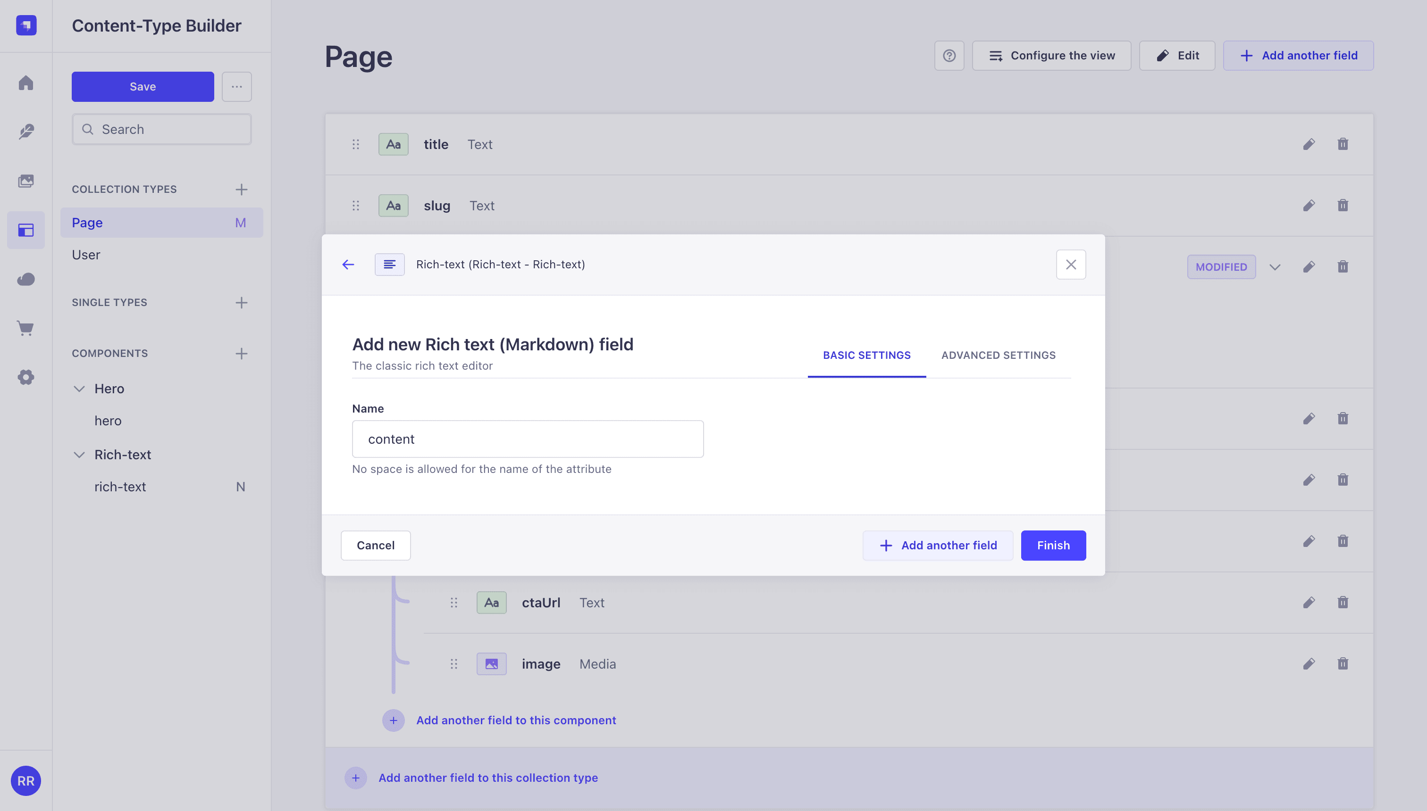Open the Marketplace cart icon
The image size is (1427, 811).
25,328
